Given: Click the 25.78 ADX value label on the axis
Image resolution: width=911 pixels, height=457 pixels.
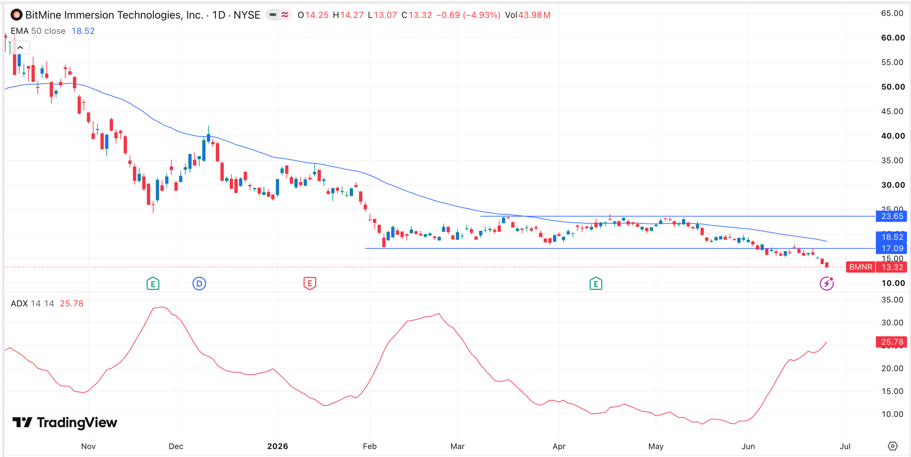Looking at the screenshot, I should point(891,342).
